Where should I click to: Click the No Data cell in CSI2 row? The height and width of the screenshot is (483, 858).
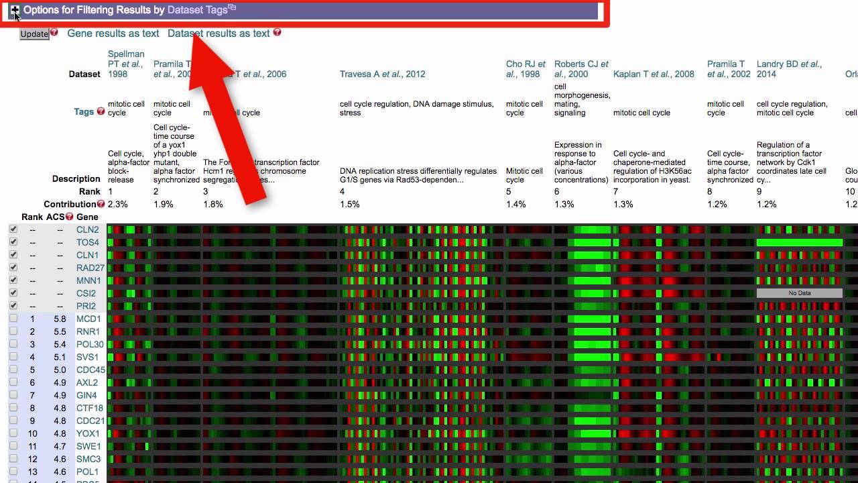(799, 293)
